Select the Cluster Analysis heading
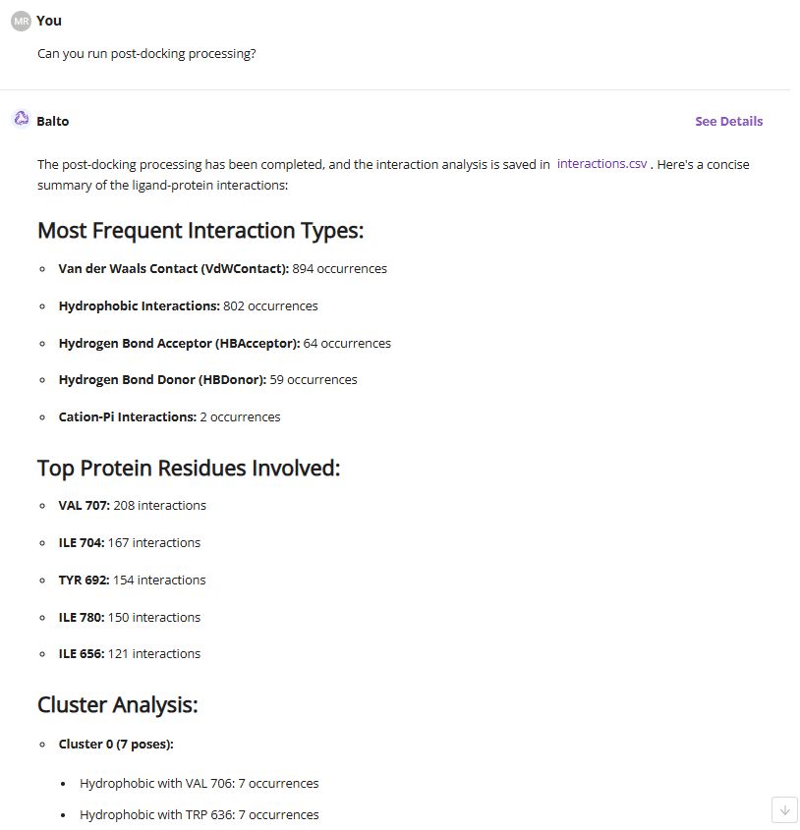This screenshot has height=830, width=800. [x=118, y=705]
